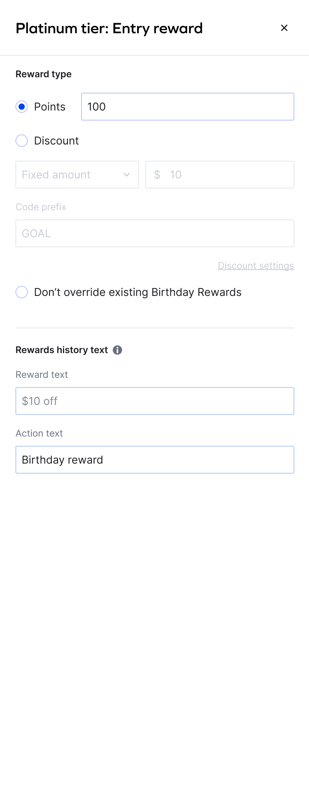Enable Don't override existing Birthday Rewards option
The image size is (309, 785).
(x=22, y=292)
